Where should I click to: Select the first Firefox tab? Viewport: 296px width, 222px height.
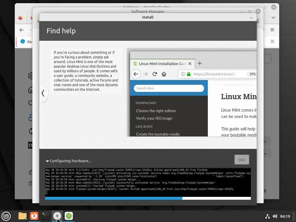pyautogui.click(x=21, y=18)
